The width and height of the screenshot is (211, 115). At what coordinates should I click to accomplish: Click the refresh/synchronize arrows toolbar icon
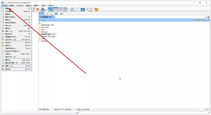[72, 10]
